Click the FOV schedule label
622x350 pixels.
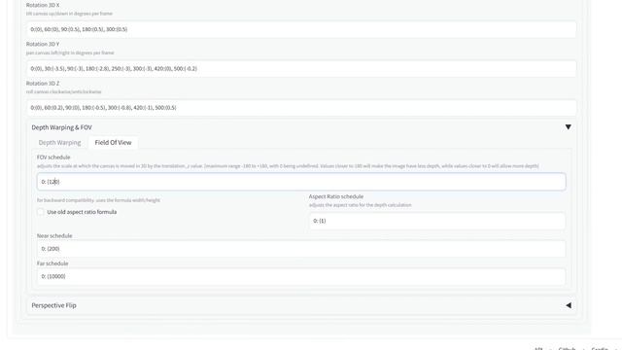coord(53,157)
